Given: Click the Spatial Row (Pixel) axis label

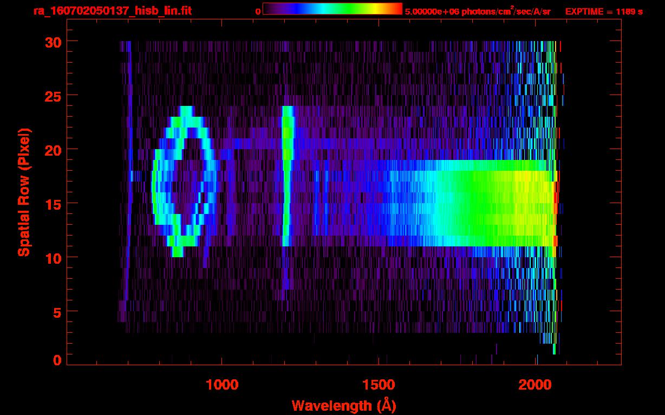Looking at the screenshot, I should pyautogui.click(x=23, y=192).
